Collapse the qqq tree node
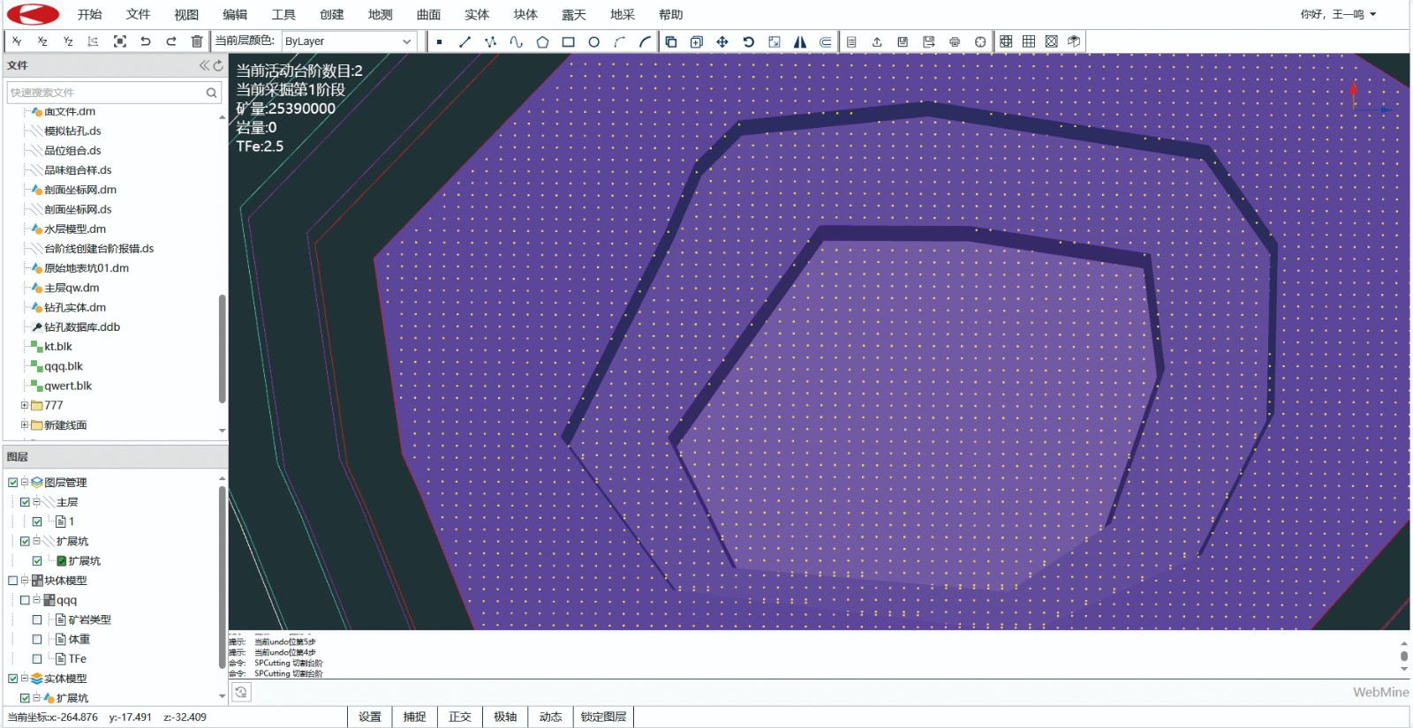1413x728 pixels. click(x=37, y=600)
